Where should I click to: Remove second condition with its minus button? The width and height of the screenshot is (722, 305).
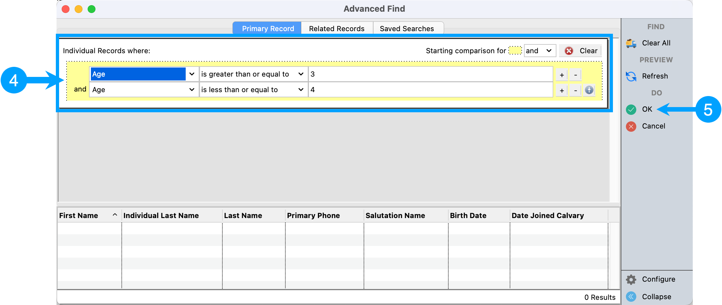click(575, 90)
